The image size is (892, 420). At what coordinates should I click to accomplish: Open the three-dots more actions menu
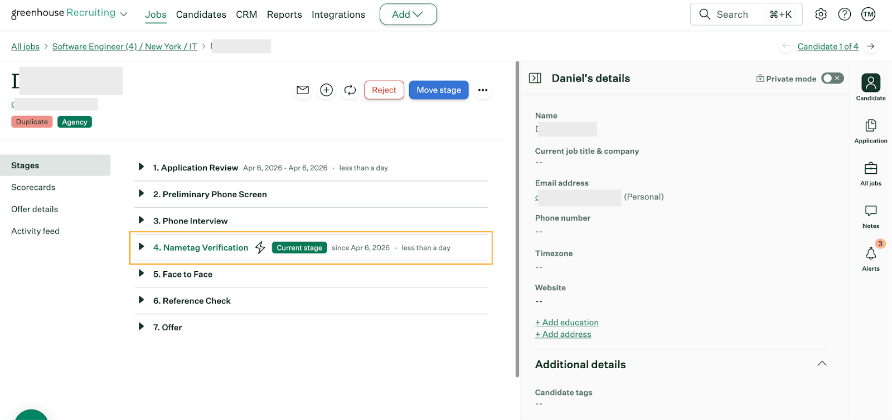click(483, 90)
